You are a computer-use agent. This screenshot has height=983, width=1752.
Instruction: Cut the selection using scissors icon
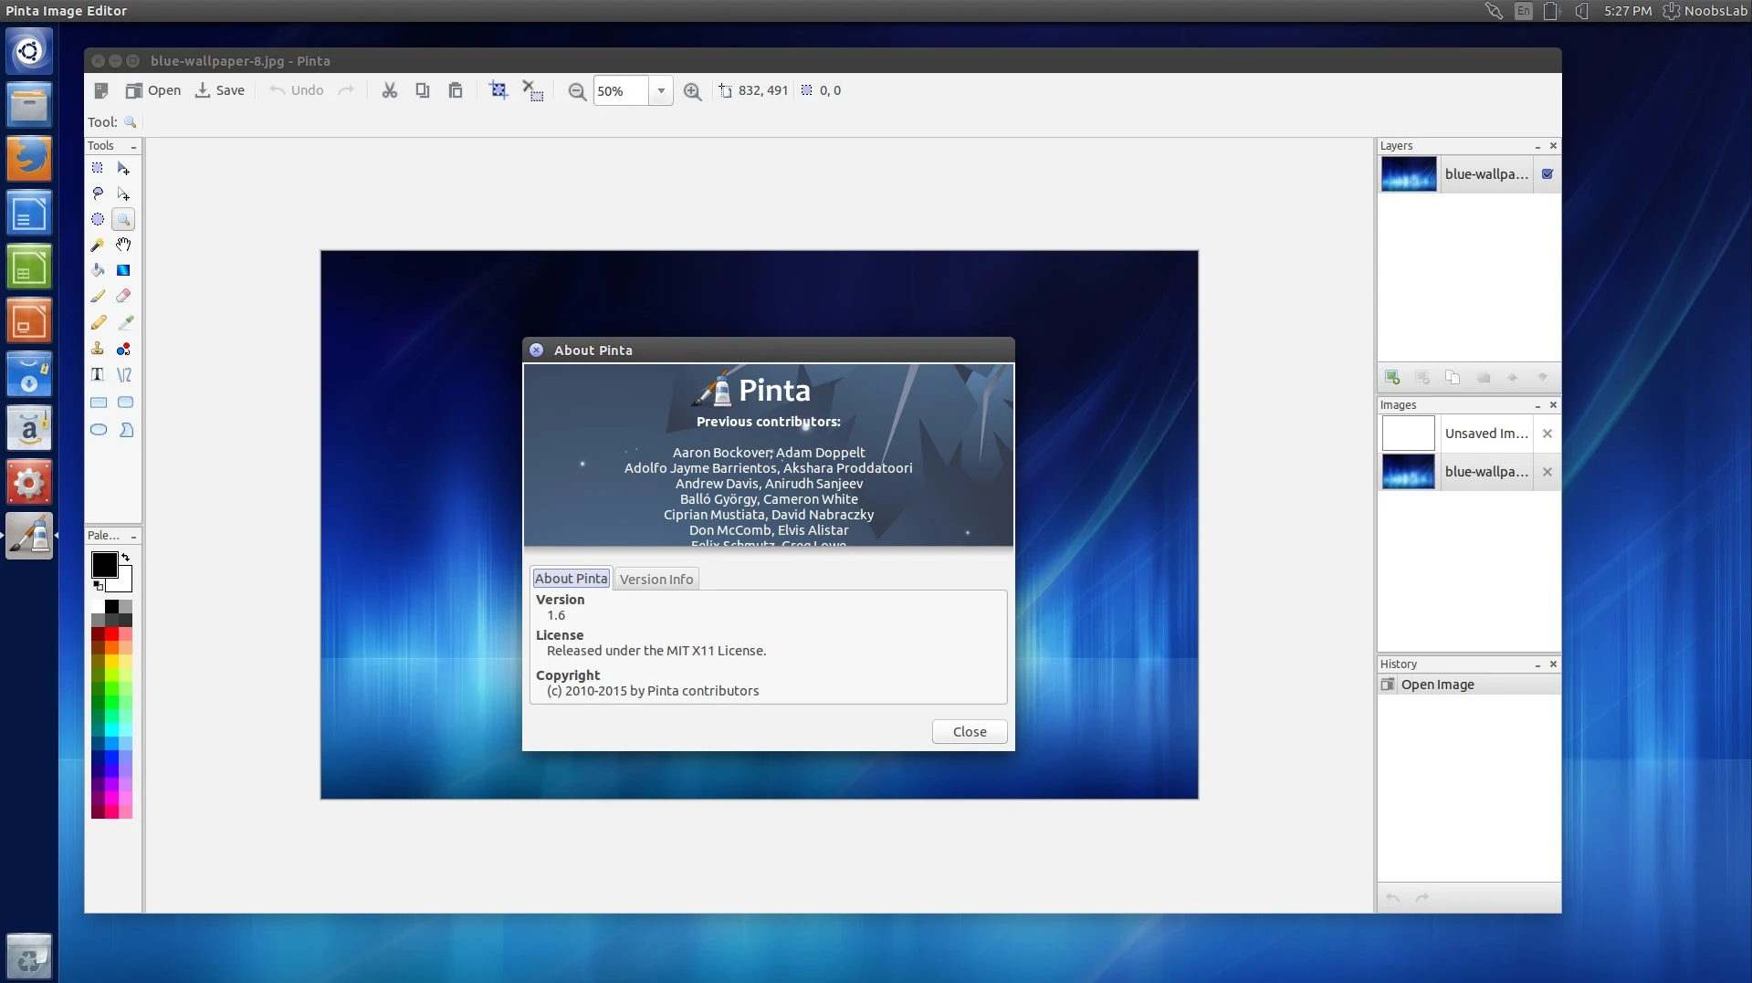390,90
